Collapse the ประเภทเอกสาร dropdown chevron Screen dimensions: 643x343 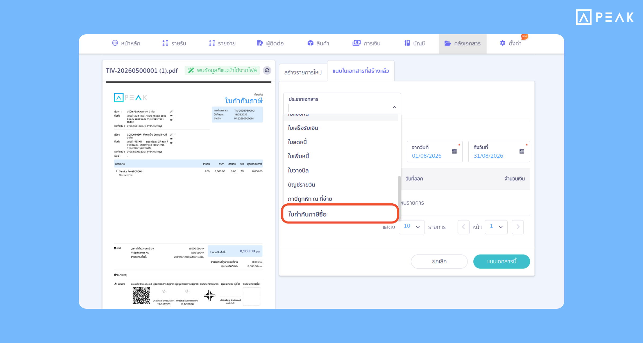pyautogui.click(x=394, y=107)
